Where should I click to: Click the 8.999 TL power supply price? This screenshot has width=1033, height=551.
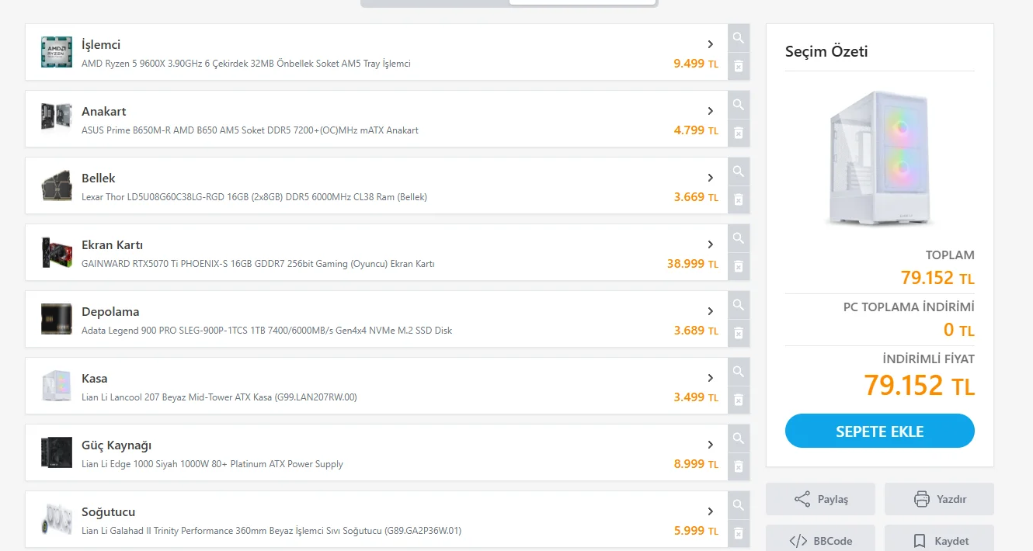click(x=696, y=464)
